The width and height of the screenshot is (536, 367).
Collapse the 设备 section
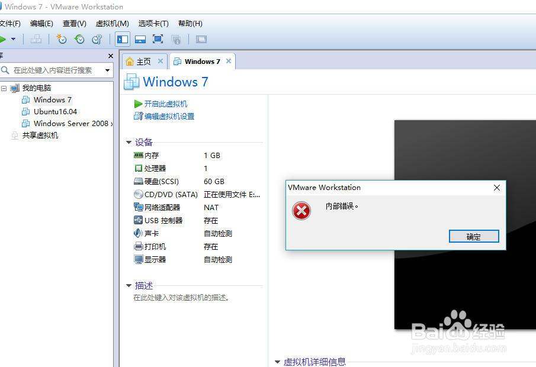coord(129,142)
